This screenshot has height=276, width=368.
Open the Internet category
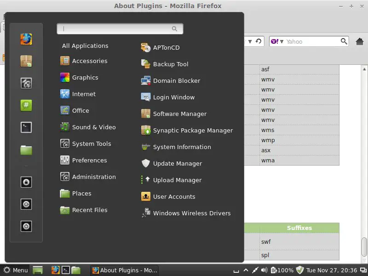(78, 94)
